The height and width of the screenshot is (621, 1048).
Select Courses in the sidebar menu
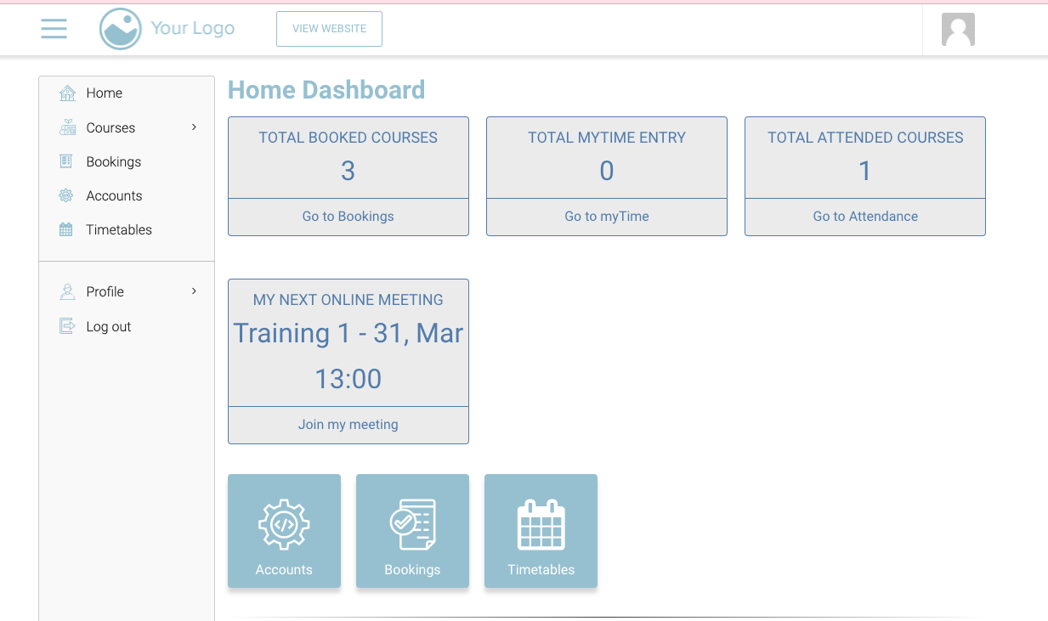click(x=110, y=127)
